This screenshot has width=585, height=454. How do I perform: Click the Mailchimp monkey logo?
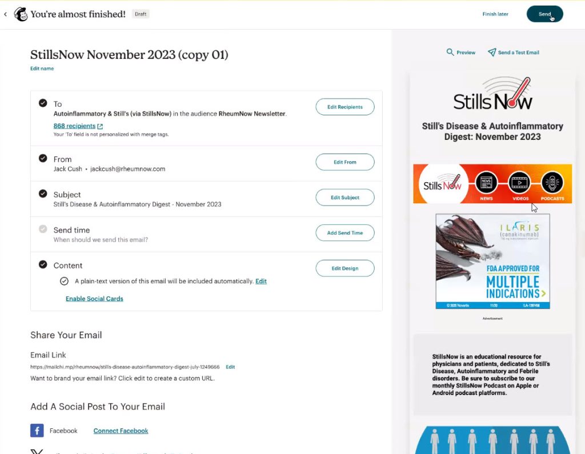pyautogui.click(x=21, y=14)
